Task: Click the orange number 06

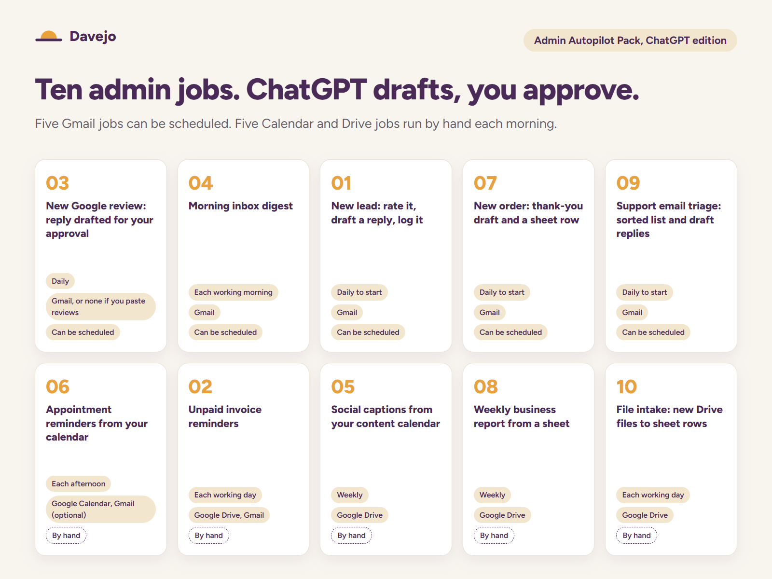Action: tap(57, 386)
